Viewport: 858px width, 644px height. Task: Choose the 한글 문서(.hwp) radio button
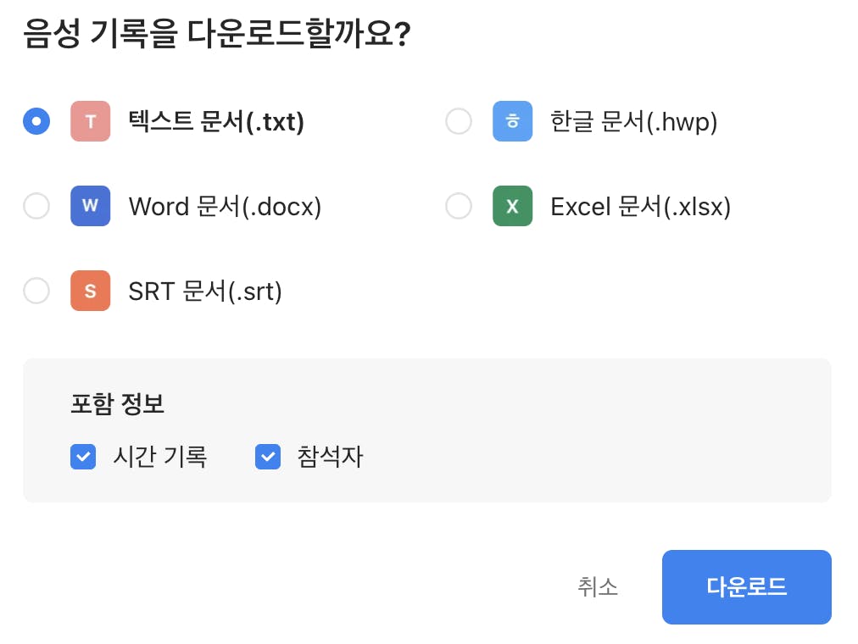tap(459, 121)
